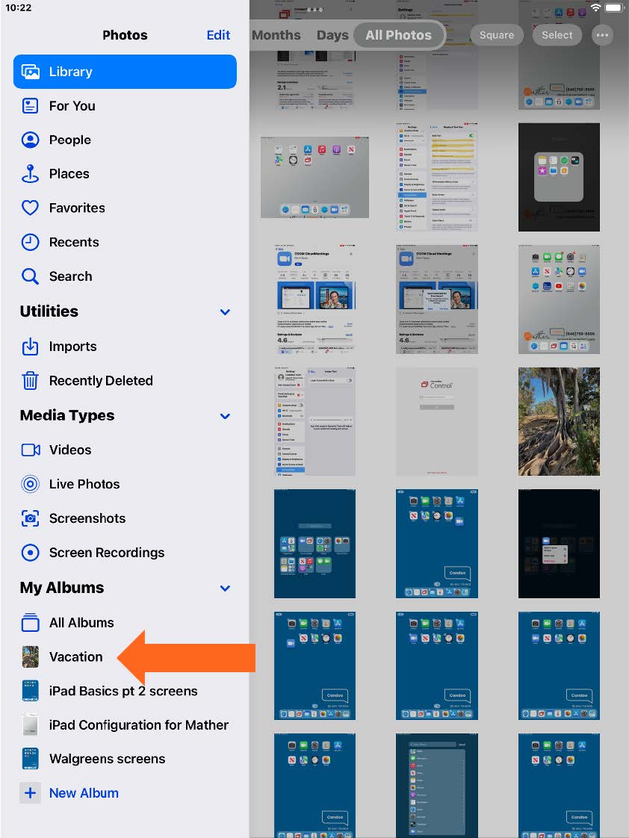
Task: Click the "People" label
Action: tap(70, 140)
